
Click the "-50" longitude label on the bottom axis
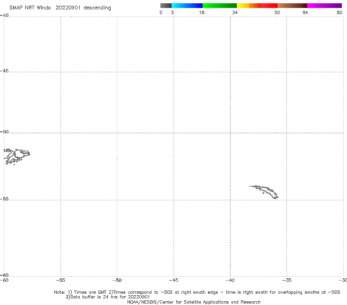(x=117, y=280)
